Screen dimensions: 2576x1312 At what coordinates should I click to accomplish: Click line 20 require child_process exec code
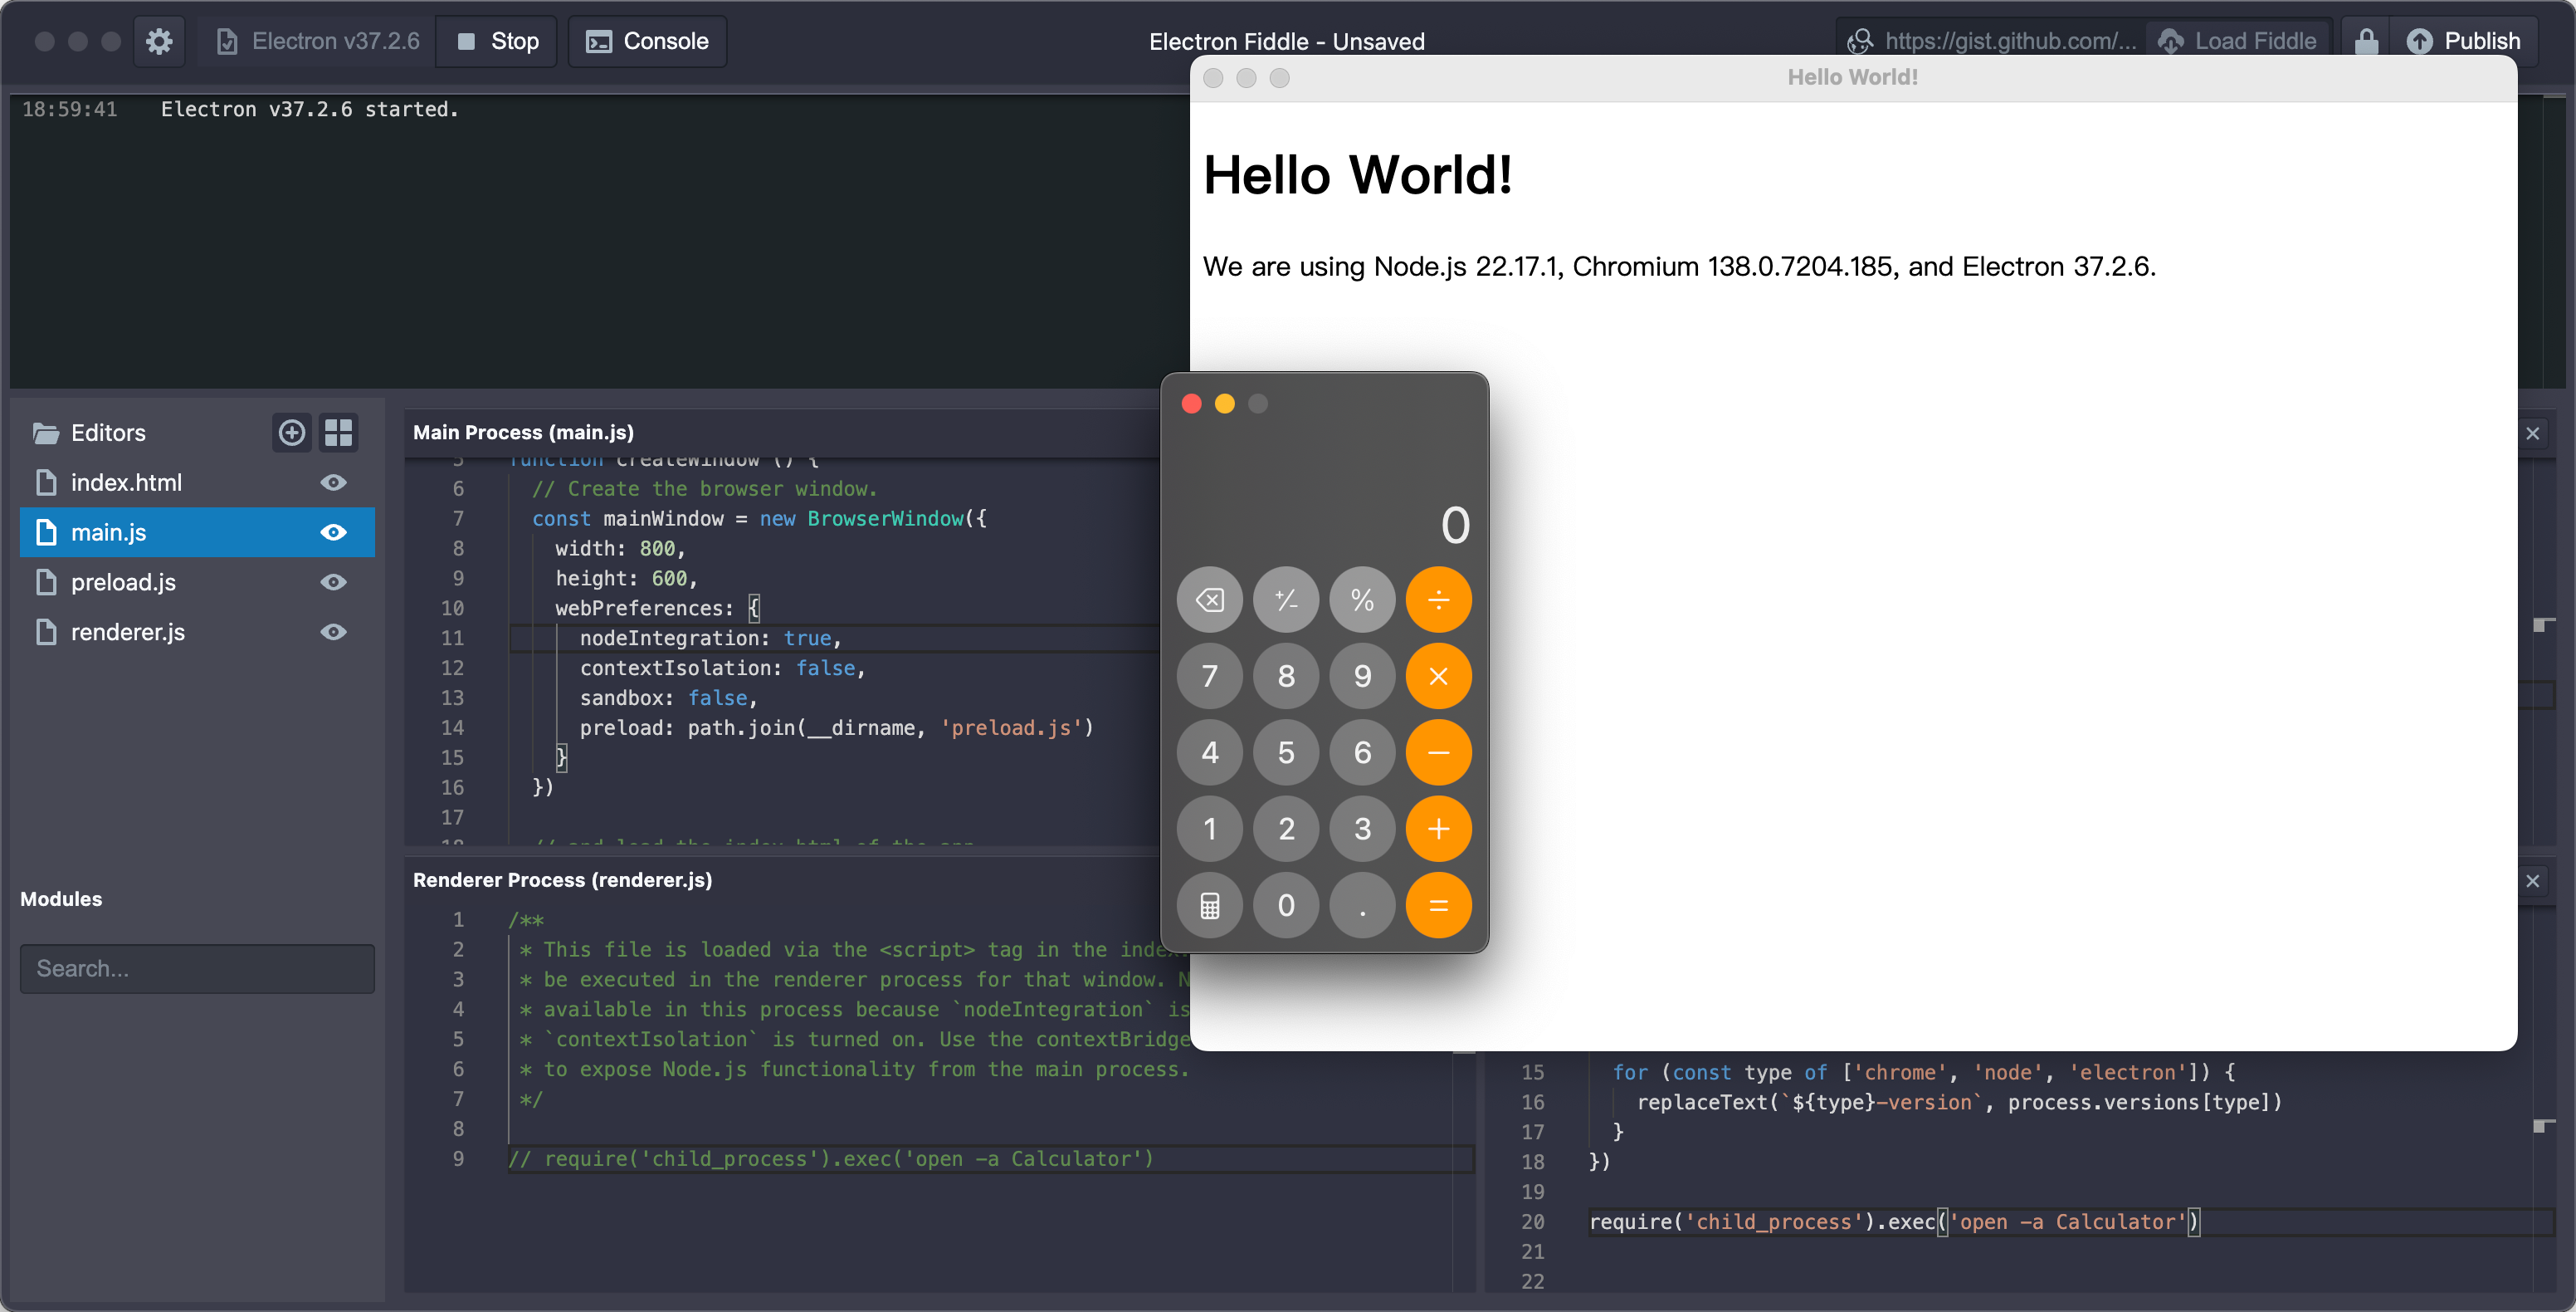[x=1895, y=1222]
